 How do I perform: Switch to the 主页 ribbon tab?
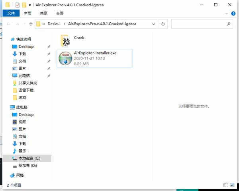pos(27,14)
